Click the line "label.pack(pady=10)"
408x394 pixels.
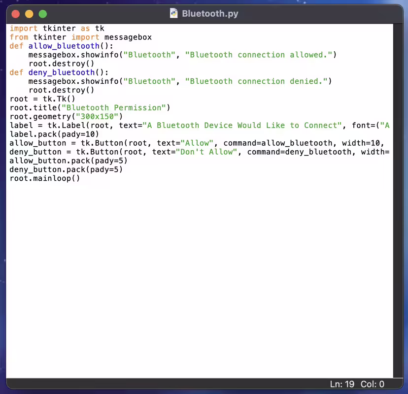[54, 134]
